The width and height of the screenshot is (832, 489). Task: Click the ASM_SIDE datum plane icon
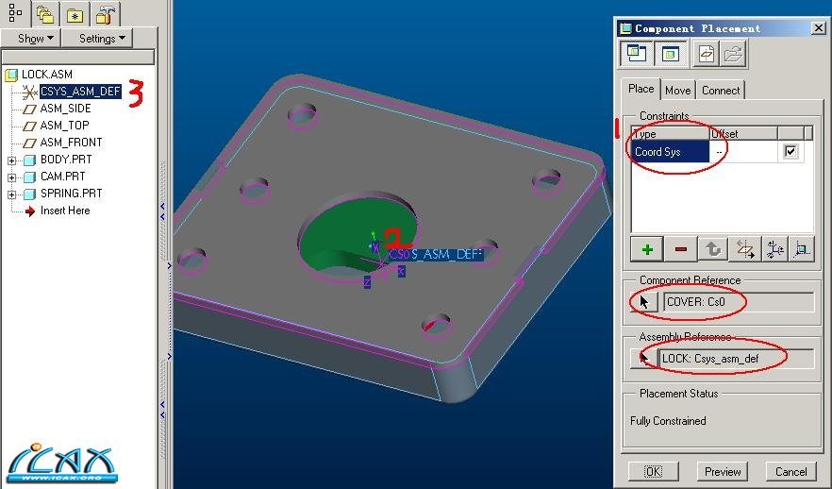click(x=30, y=109)
